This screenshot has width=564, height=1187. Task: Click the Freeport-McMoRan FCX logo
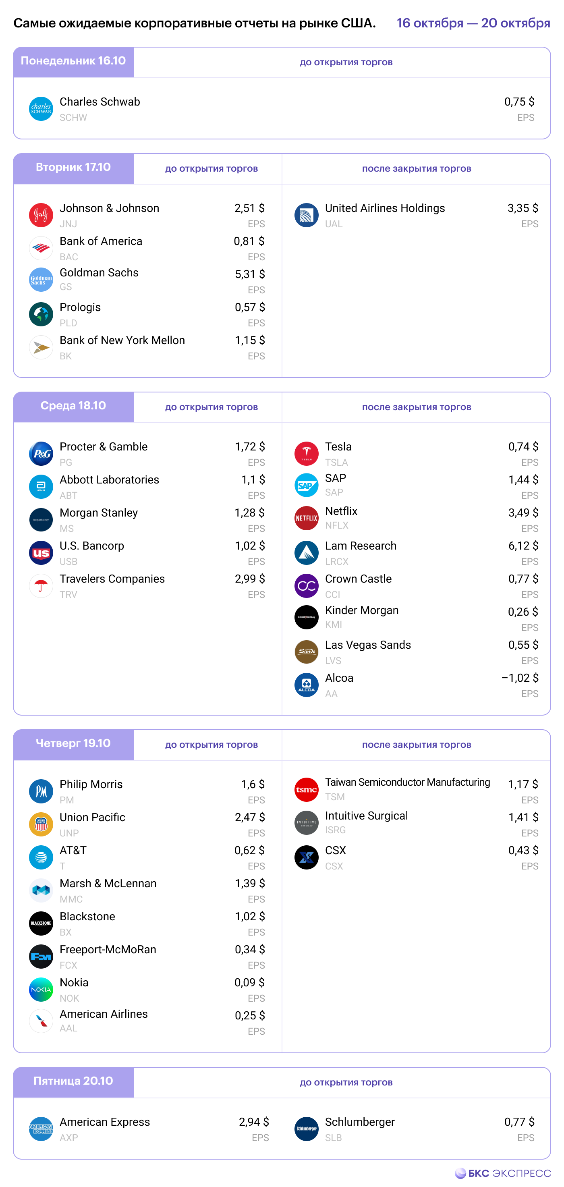[41, 957]
